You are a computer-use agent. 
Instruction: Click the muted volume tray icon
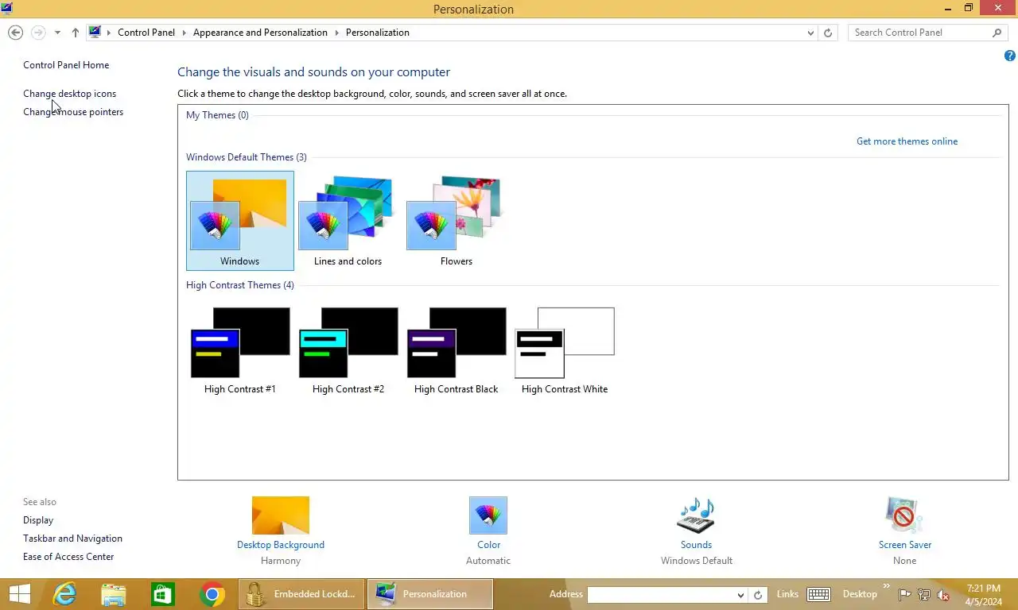(943, 594)
